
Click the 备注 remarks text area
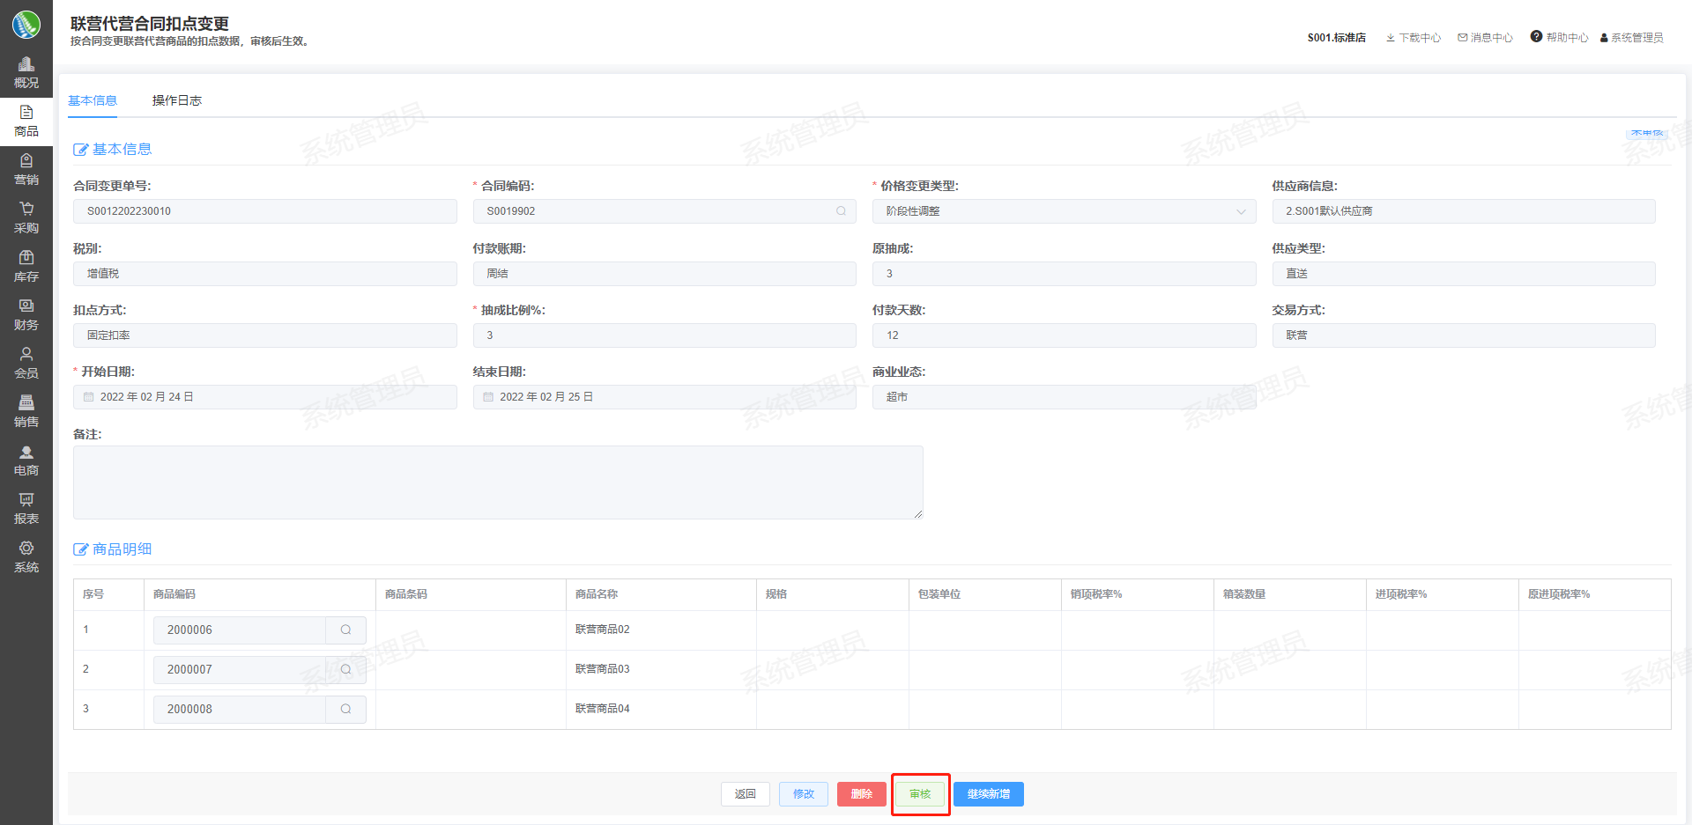498,482
